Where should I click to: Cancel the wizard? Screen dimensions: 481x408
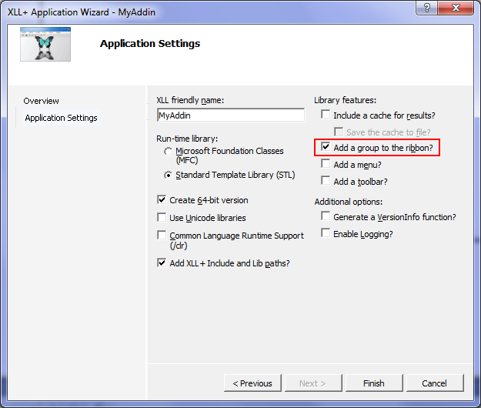coord(435,383)
